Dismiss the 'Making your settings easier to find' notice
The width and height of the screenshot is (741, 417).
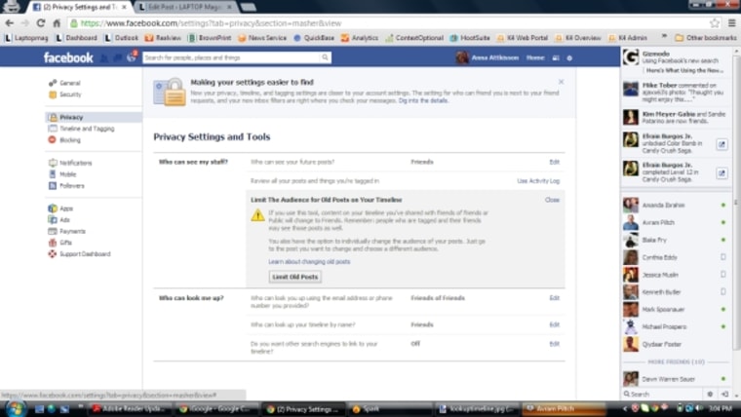point(561,82)
